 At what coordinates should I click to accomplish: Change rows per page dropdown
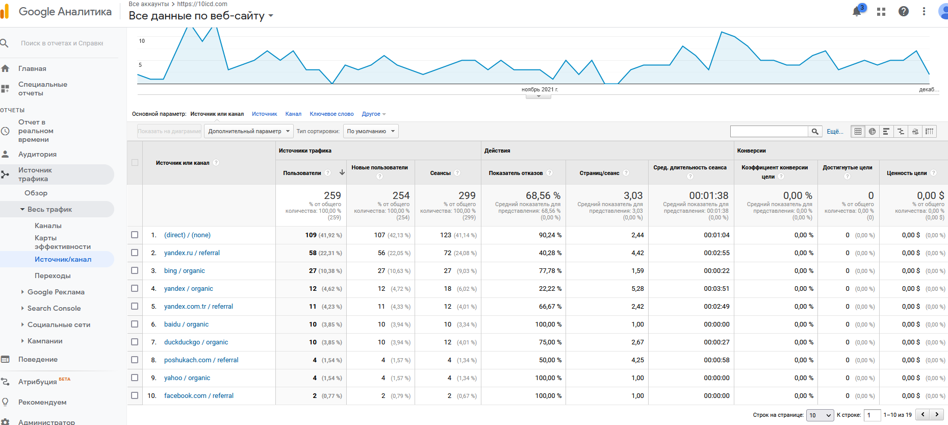tap(820, 415)
